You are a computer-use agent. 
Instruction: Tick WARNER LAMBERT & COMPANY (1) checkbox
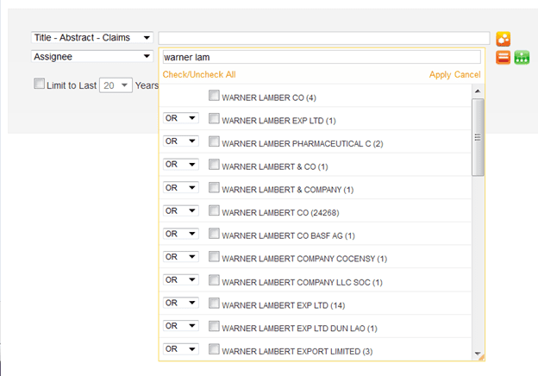214,187
